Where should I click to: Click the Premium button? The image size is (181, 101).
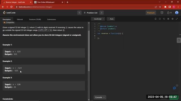tap(151, 13)
